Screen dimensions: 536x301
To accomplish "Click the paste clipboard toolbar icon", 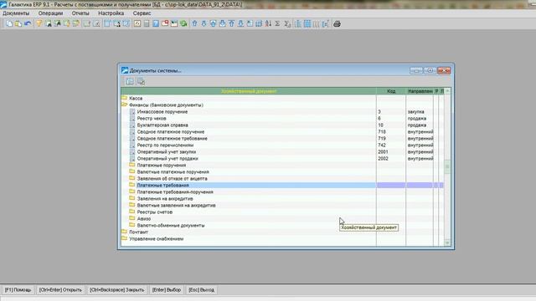I will coord(18,23).
